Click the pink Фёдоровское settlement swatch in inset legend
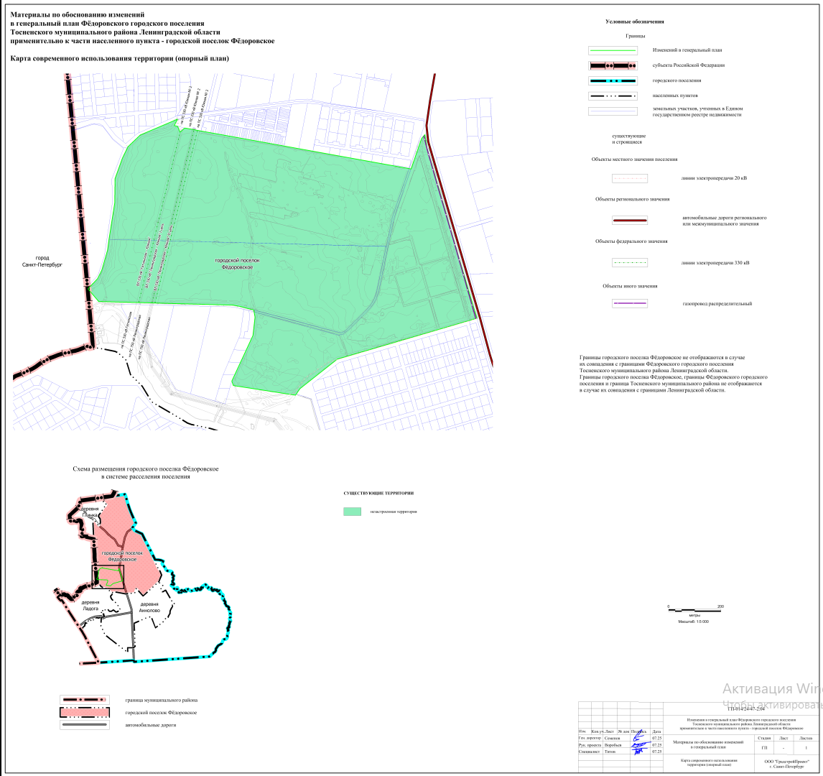 (83, 713)
